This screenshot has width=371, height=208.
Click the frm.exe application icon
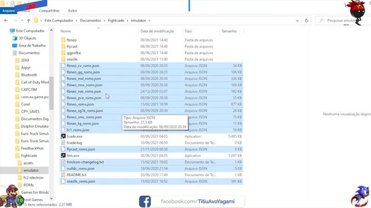pos(63,155)
